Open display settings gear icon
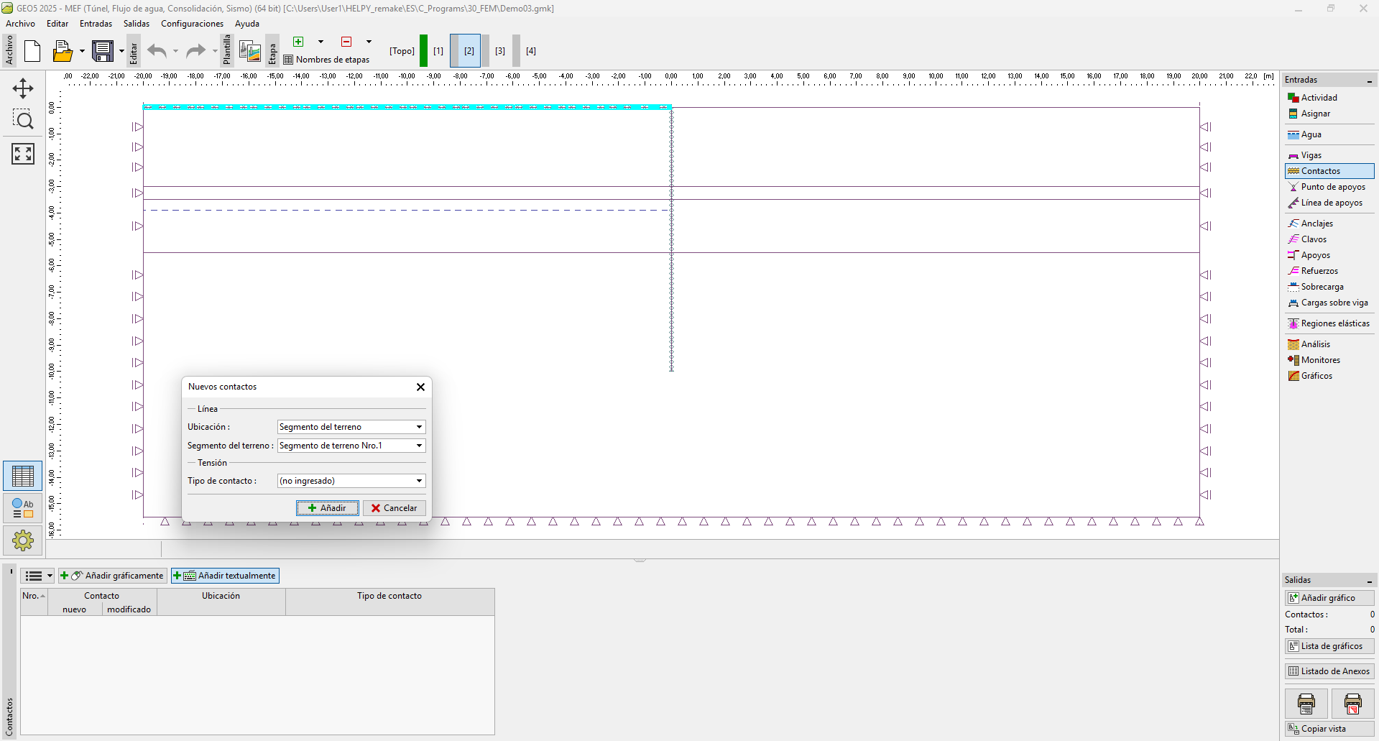 click(x=23, y=540)
